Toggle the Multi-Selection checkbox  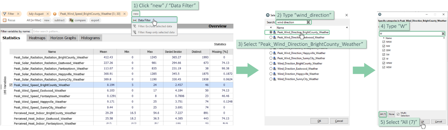(x=398, y=114)
